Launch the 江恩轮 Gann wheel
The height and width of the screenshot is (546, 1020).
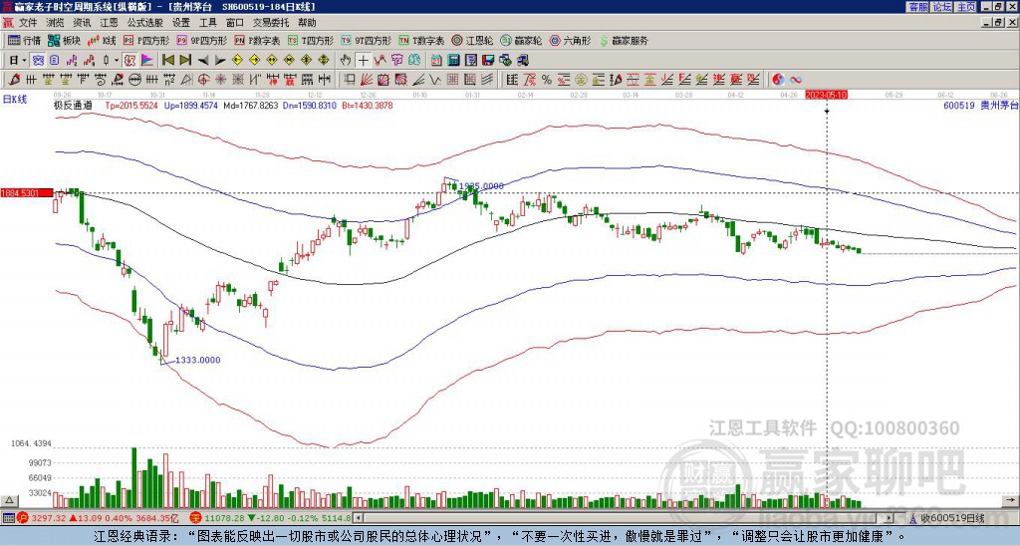(x=472, y=40)
